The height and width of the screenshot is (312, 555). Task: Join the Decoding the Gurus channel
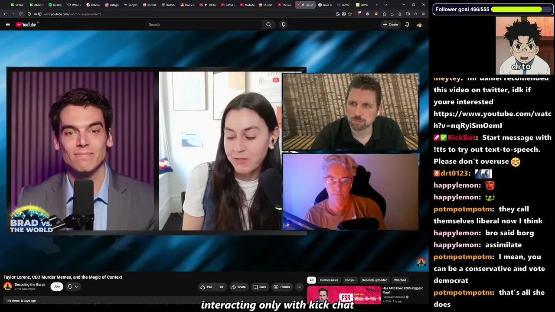click(x=57, y=286)
